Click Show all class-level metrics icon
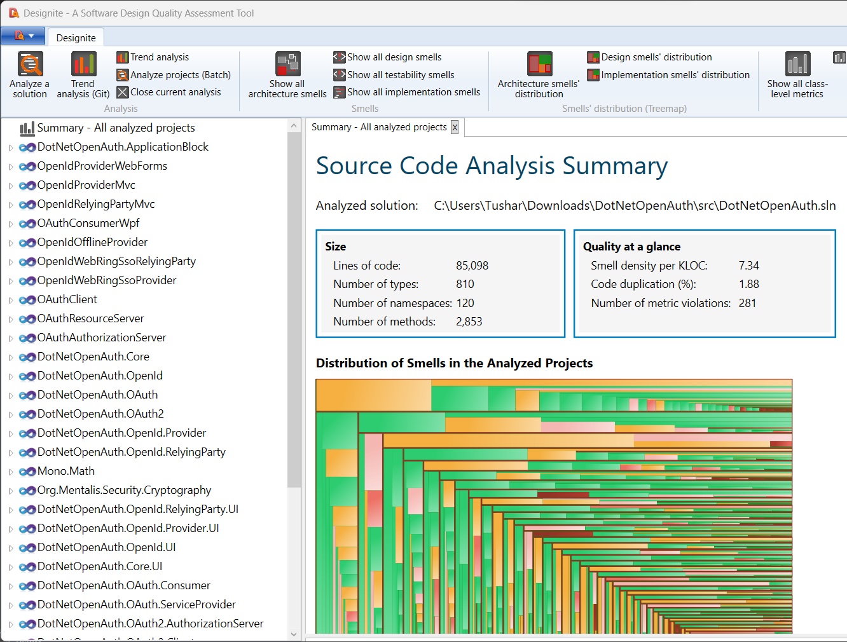This screenshot has height=642, width=847. 797,64
